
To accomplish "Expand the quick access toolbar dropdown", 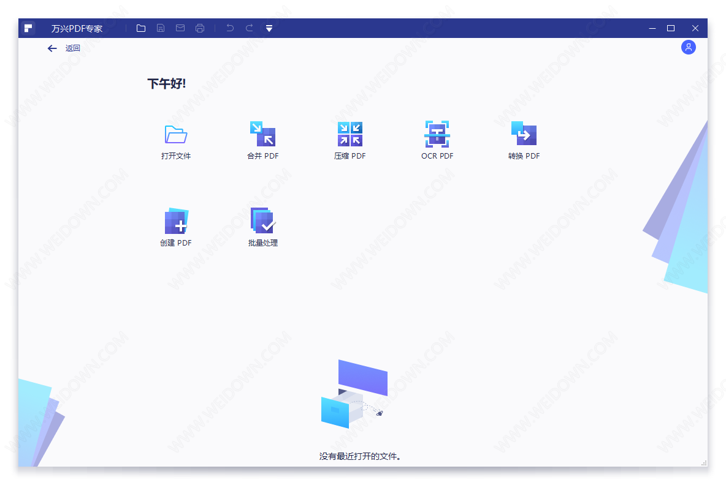I will pyautogui.click(x=269, y=28).
